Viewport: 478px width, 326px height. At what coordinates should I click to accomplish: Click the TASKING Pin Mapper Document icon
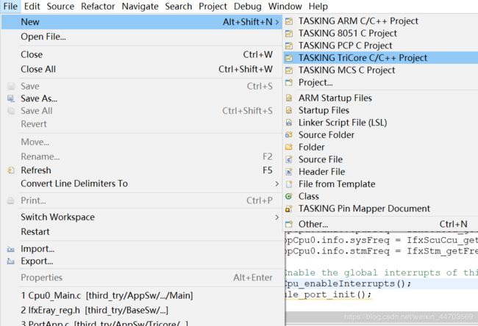[289, 209]
